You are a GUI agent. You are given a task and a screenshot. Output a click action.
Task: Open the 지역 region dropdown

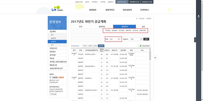115,39
